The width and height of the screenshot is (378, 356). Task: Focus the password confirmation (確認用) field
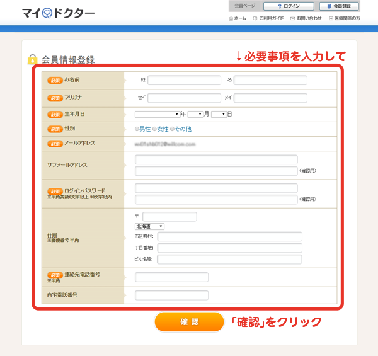(216, 199)
